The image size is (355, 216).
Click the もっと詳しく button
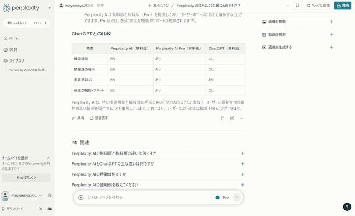tap(26, 178)
